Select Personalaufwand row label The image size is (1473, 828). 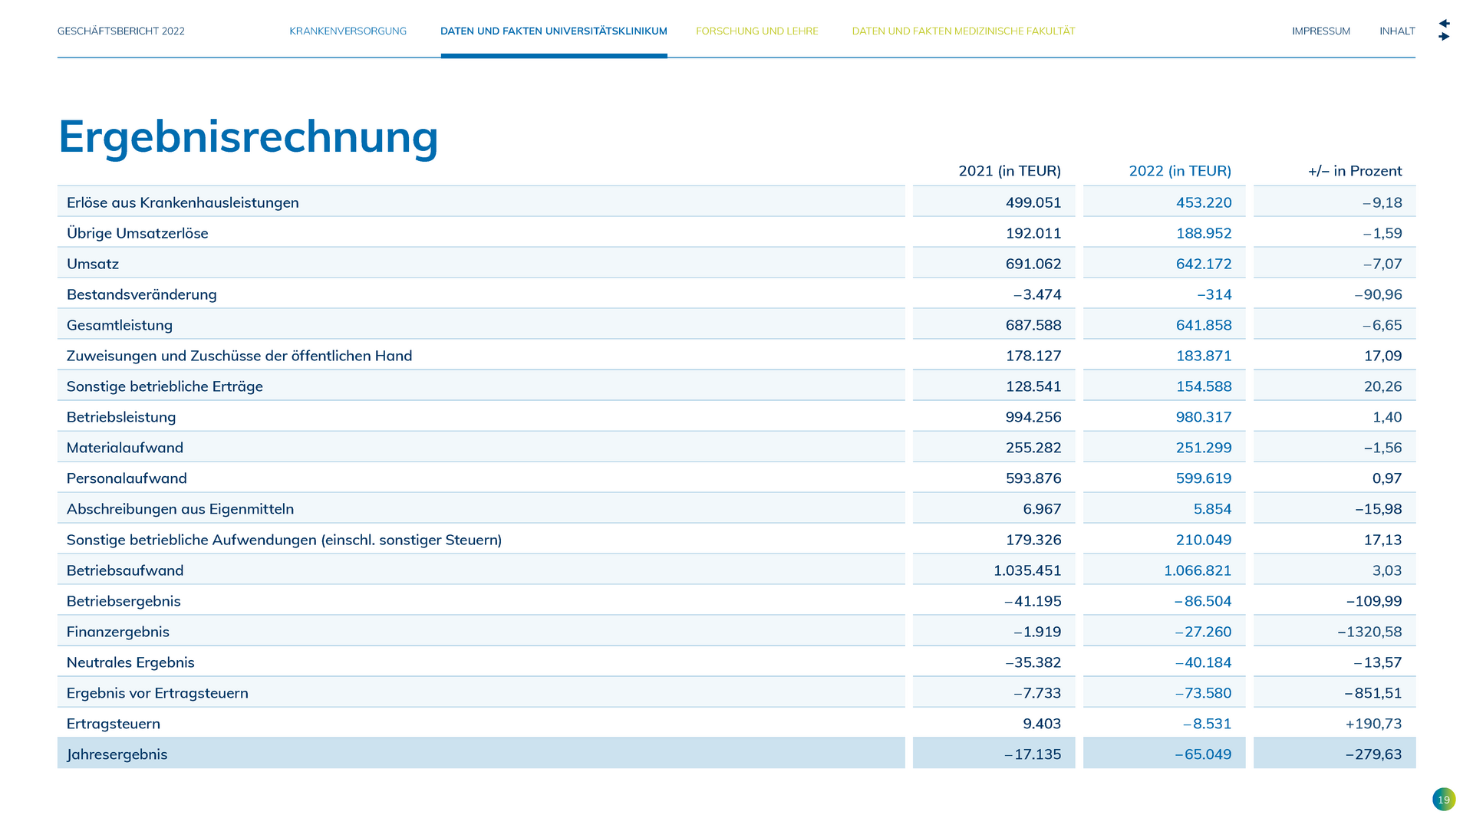click(x=127, y=478)
